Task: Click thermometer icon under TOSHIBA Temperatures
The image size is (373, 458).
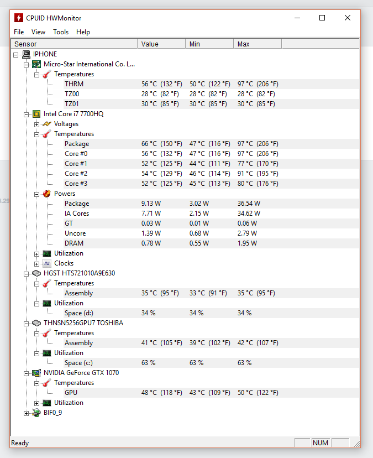Action: [x=47, y=333]
